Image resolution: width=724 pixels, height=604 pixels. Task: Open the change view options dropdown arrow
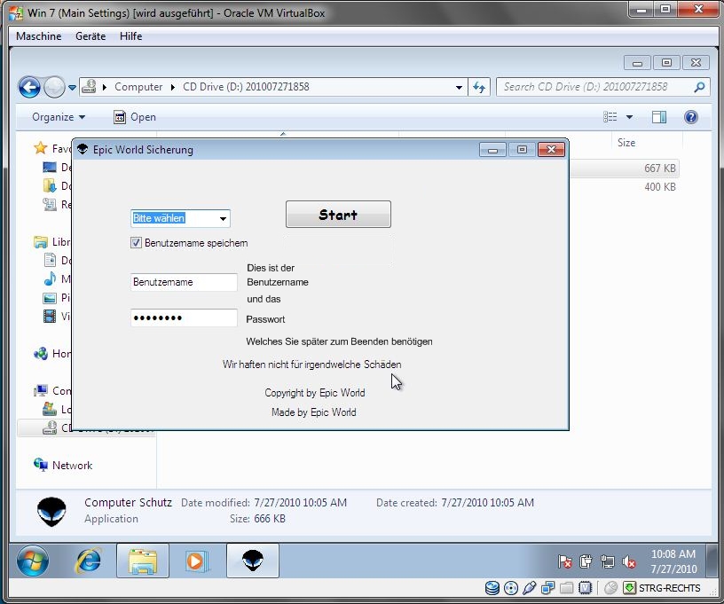pyautogui.click(x=630, y=117)
